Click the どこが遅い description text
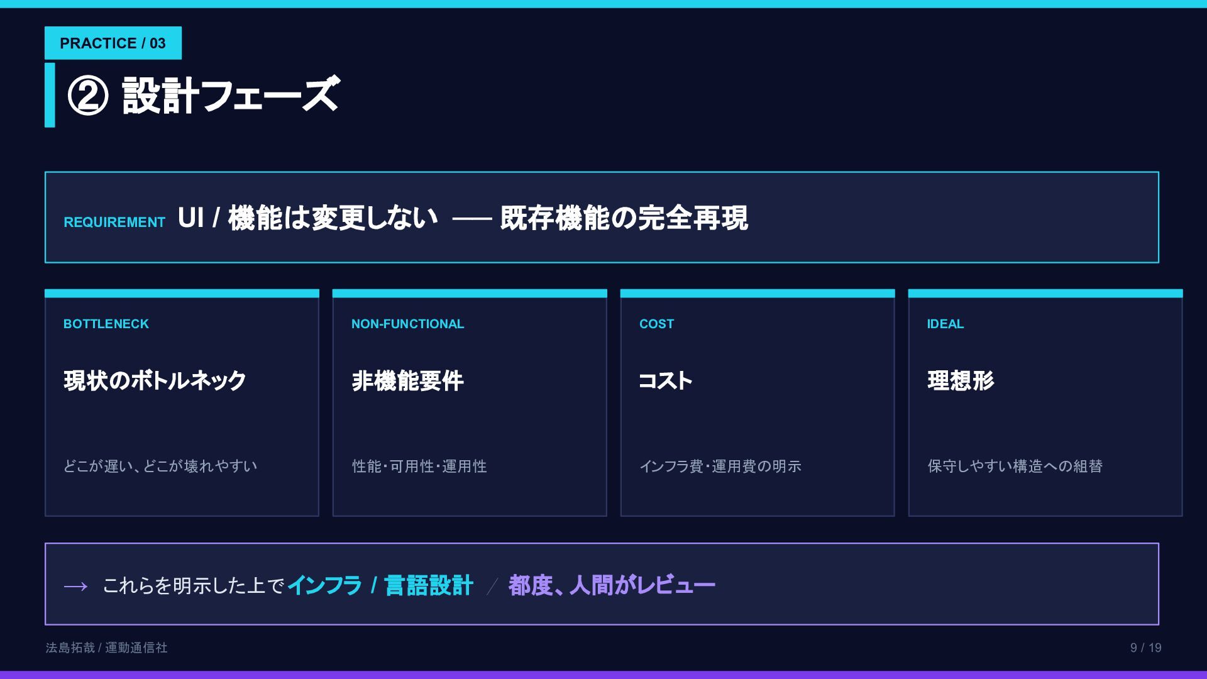 point(160,466)
